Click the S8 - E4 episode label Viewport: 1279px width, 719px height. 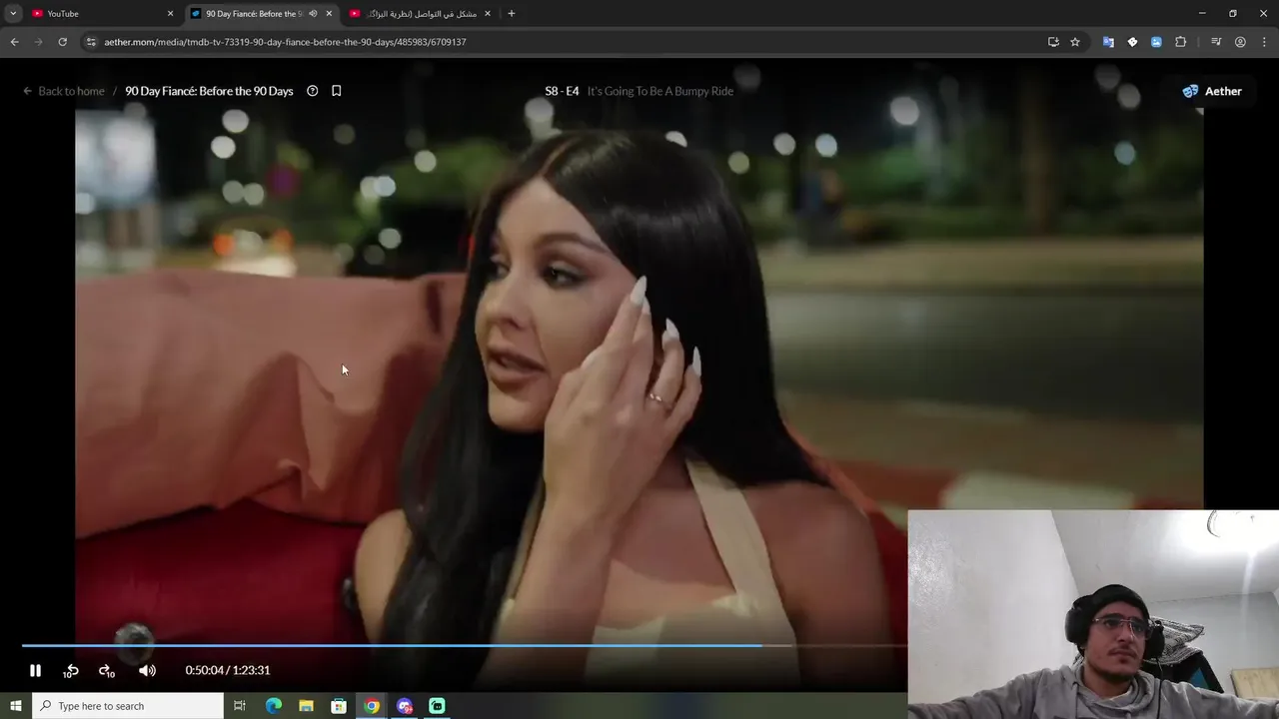[562, 91]
